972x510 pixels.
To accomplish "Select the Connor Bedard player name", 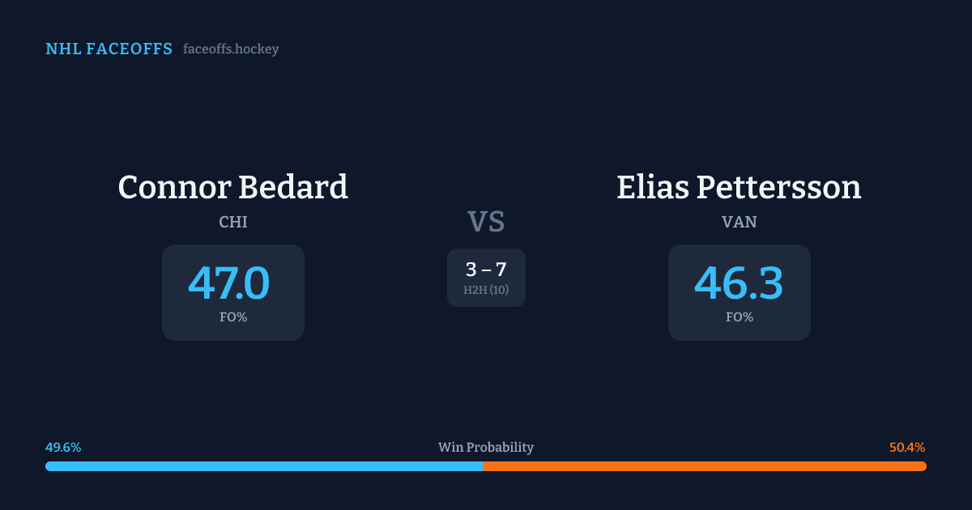I will 232,187.
